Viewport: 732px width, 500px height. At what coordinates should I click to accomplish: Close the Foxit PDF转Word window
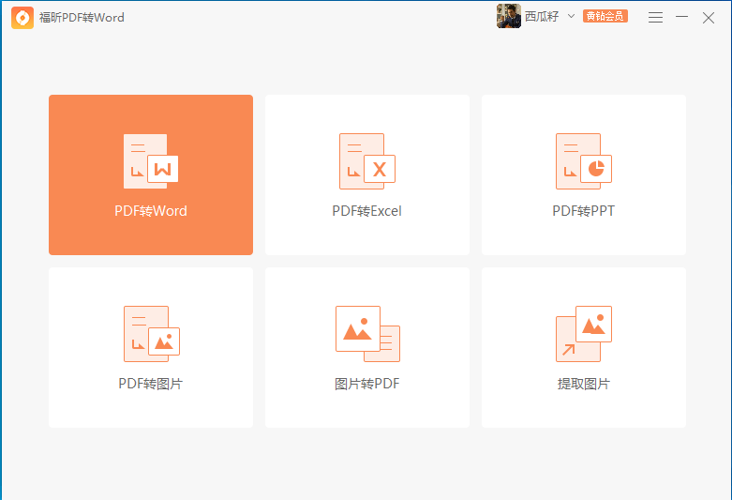709,17
